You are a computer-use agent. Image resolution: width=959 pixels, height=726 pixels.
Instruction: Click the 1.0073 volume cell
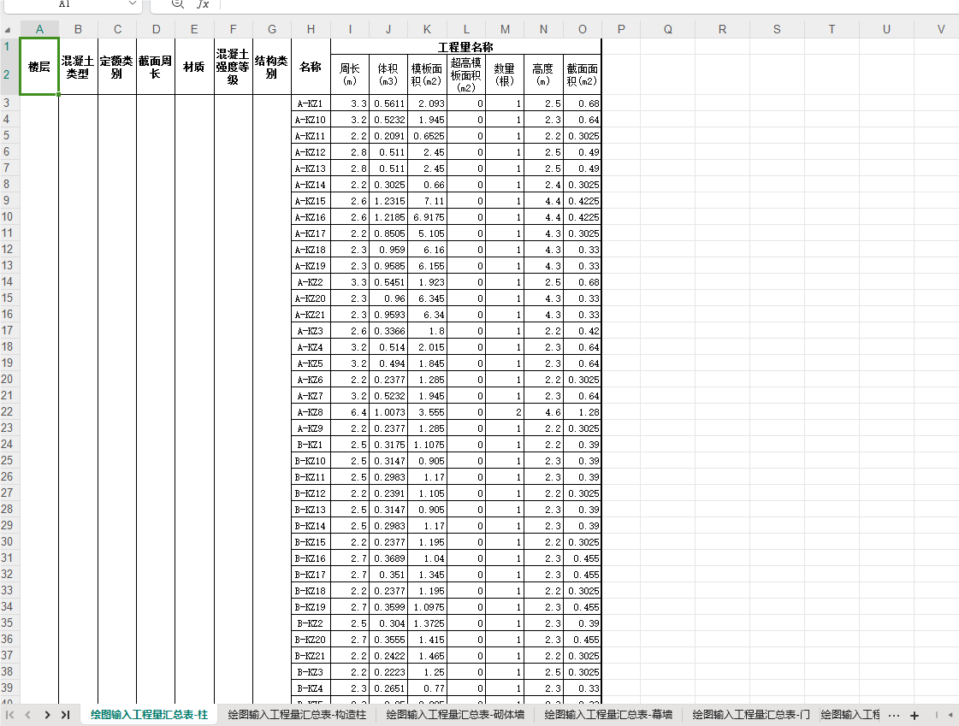click(x=388, y=412)
